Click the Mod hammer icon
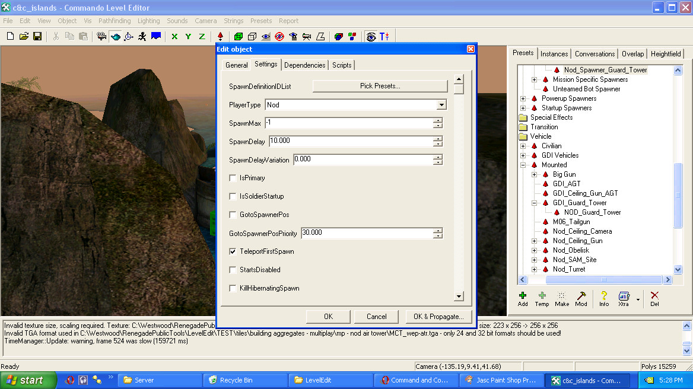This screenshot has height=389, width=693. coord(581,298)
